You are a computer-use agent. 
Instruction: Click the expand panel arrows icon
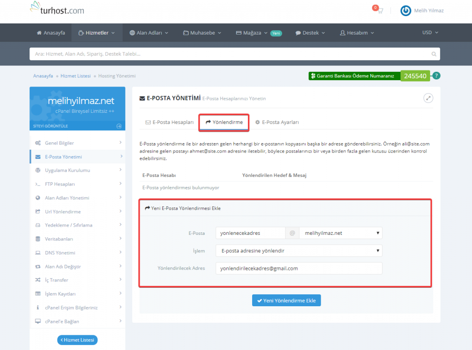(x=428, y=98)
